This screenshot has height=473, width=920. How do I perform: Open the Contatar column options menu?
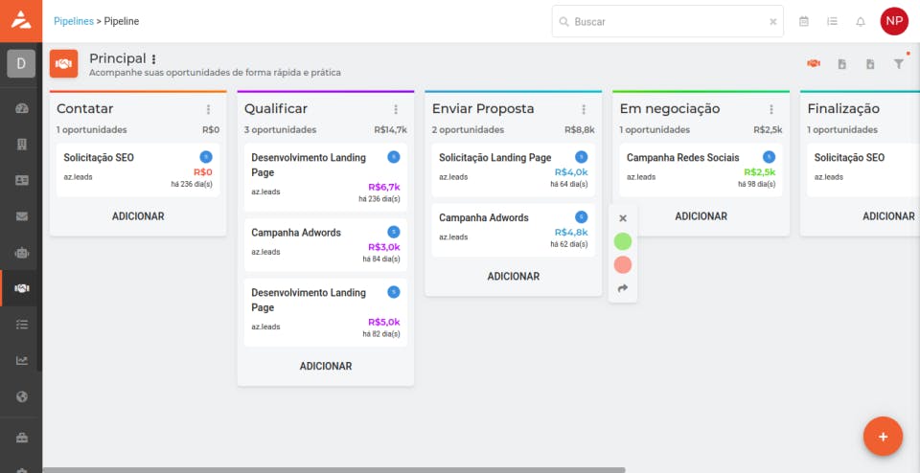(208, 109)
